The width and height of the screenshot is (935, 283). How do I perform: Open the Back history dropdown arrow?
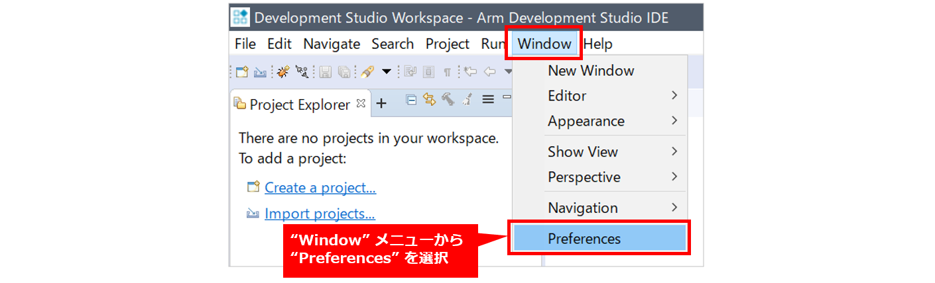[508, 71]
